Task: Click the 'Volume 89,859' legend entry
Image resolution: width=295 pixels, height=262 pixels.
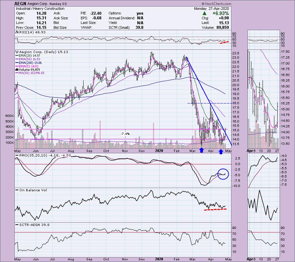Action: pyautogui.click(x=29, y=70)
